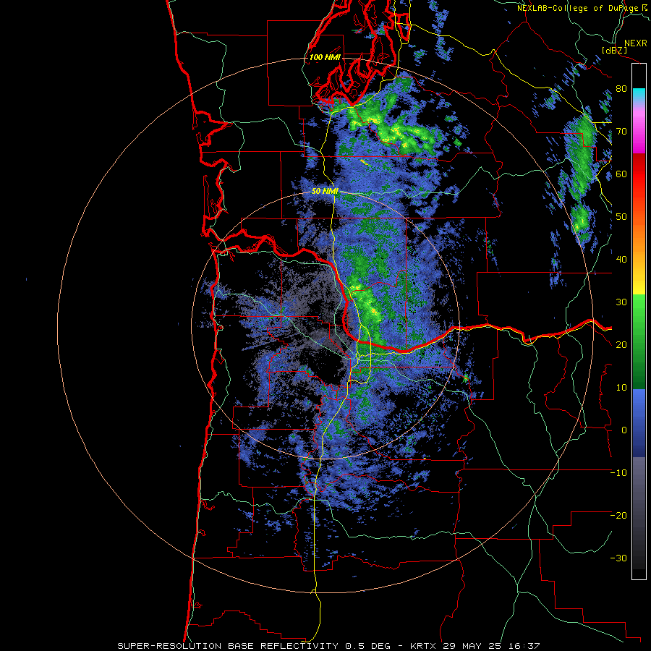Screen dimensions: 651x651
Task: Click the 60 value on the dBZ scale
Action: pos(621,174)
